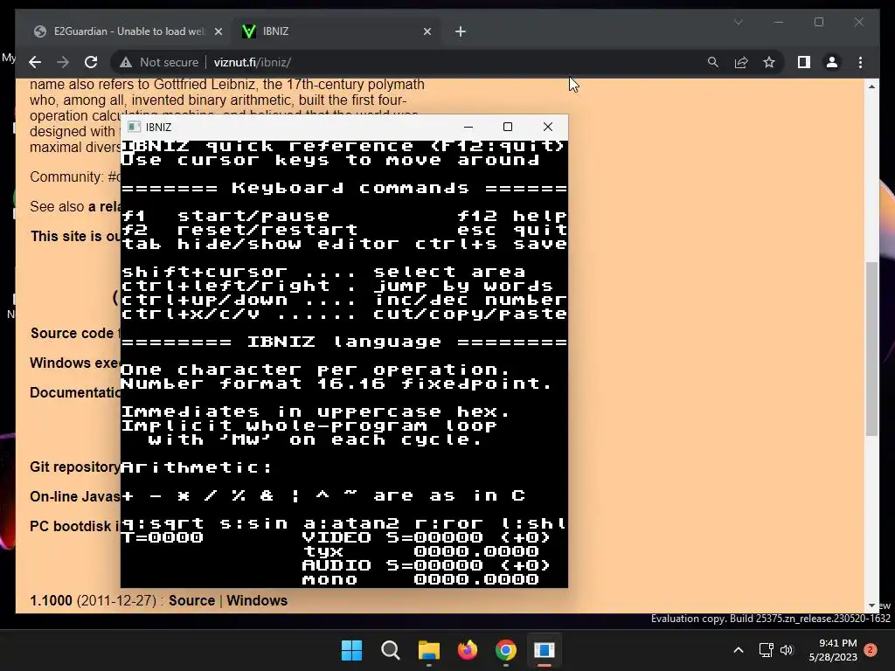The image size is (895, 671).
Task: Open the notification count badge
Action: coord(871,650)
